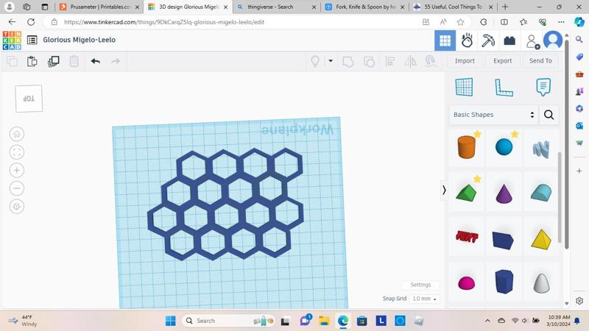Image resolution: width=589 pixels, height=331 pixels.
Task: Click the Paste tool icon
Action: click(32, 61)
